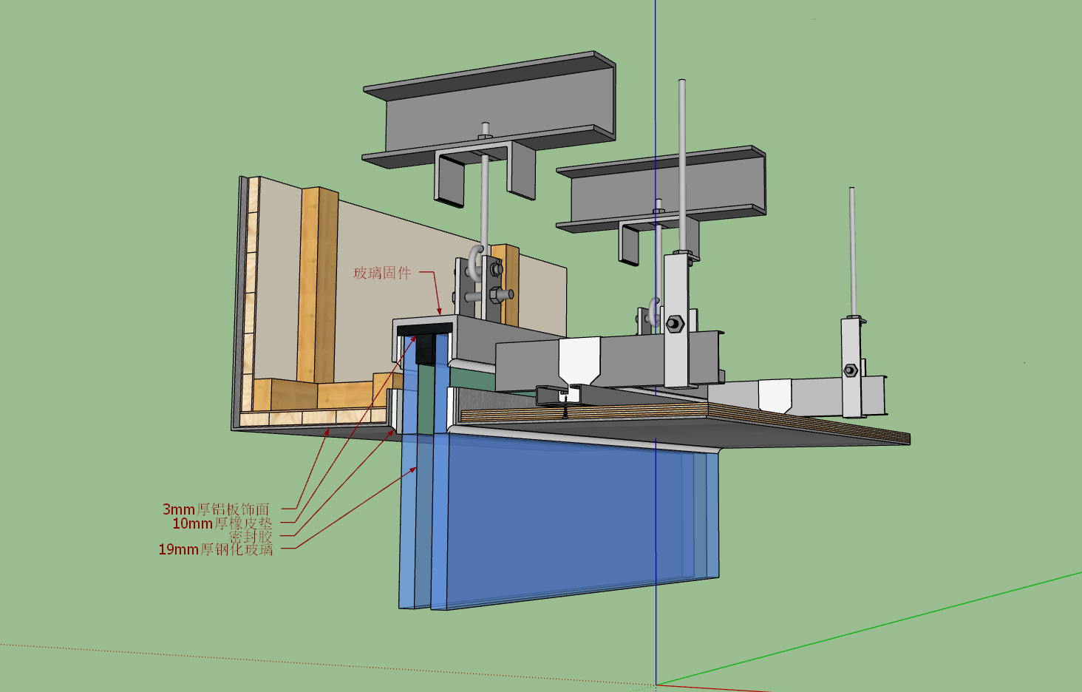Click the 密封胶 annotation label

pos(251,537)
